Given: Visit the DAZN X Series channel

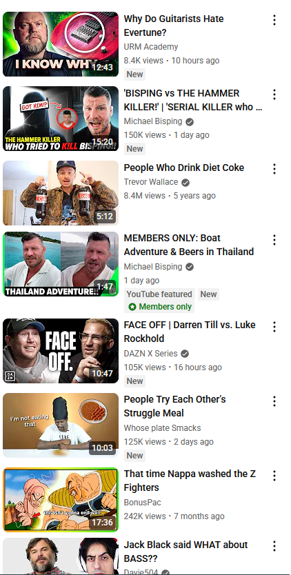Looking at the screenshot, I should pos(150,354).
